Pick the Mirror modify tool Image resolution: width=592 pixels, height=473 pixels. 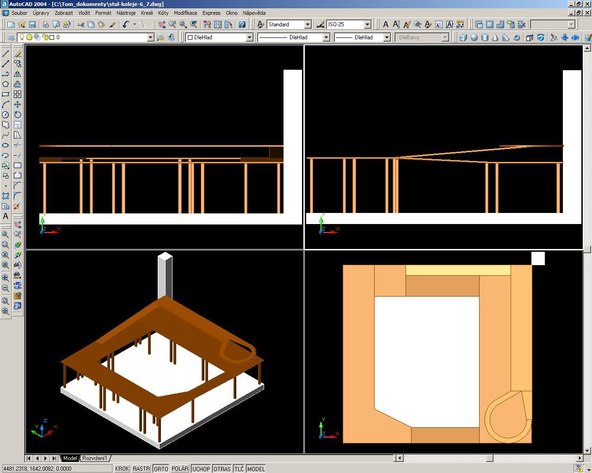18,74
